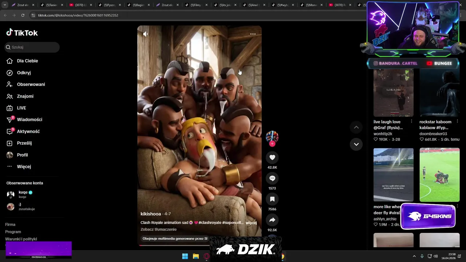The image size is (466, 262).
Task: Open tab search dropdown arrow
Action: 4,5
